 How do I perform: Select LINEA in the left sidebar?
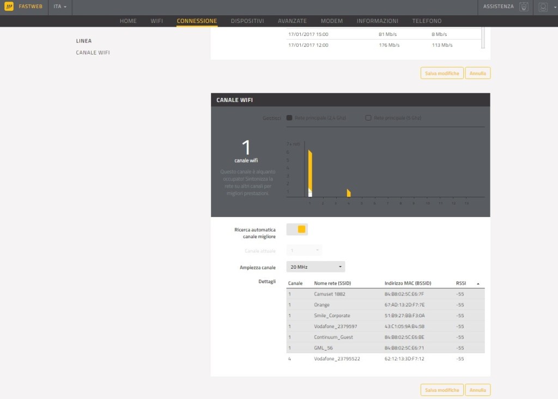pos(84,41)
